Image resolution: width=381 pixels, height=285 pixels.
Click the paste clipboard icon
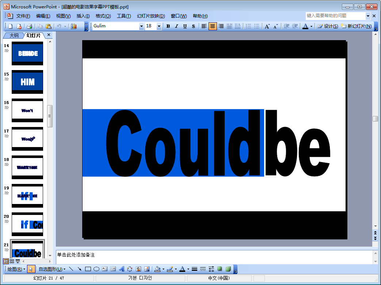click(x=48, y=26)
